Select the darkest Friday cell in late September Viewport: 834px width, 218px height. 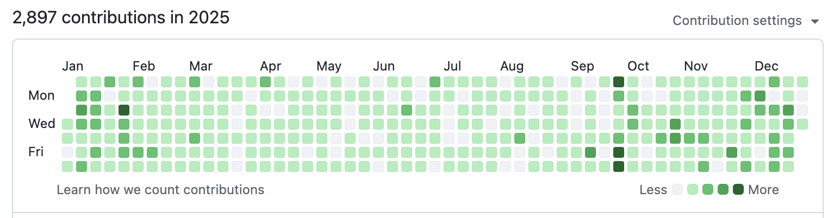click(619, 152)
